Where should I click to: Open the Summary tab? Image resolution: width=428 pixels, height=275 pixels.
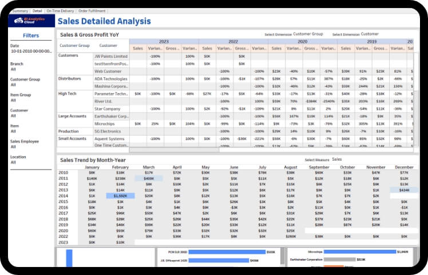coord(20,11)
